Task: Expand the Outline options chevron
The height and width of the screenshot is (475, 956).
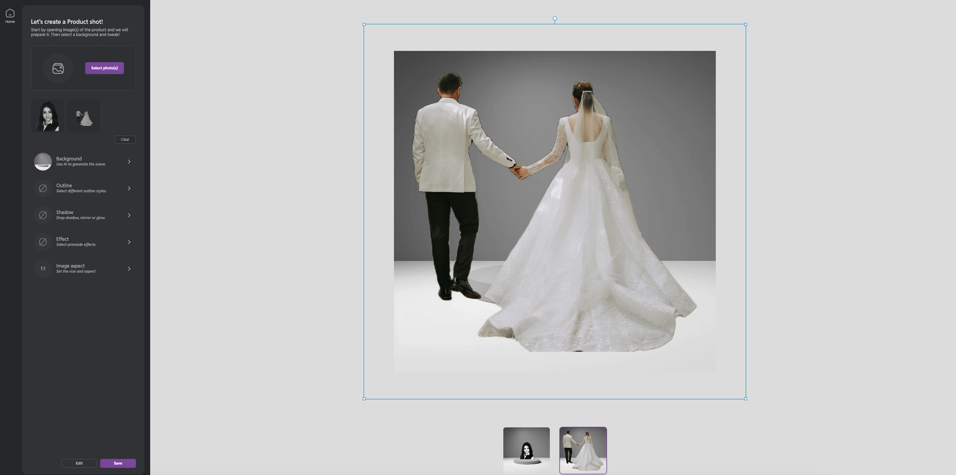Action: point(129,188)
